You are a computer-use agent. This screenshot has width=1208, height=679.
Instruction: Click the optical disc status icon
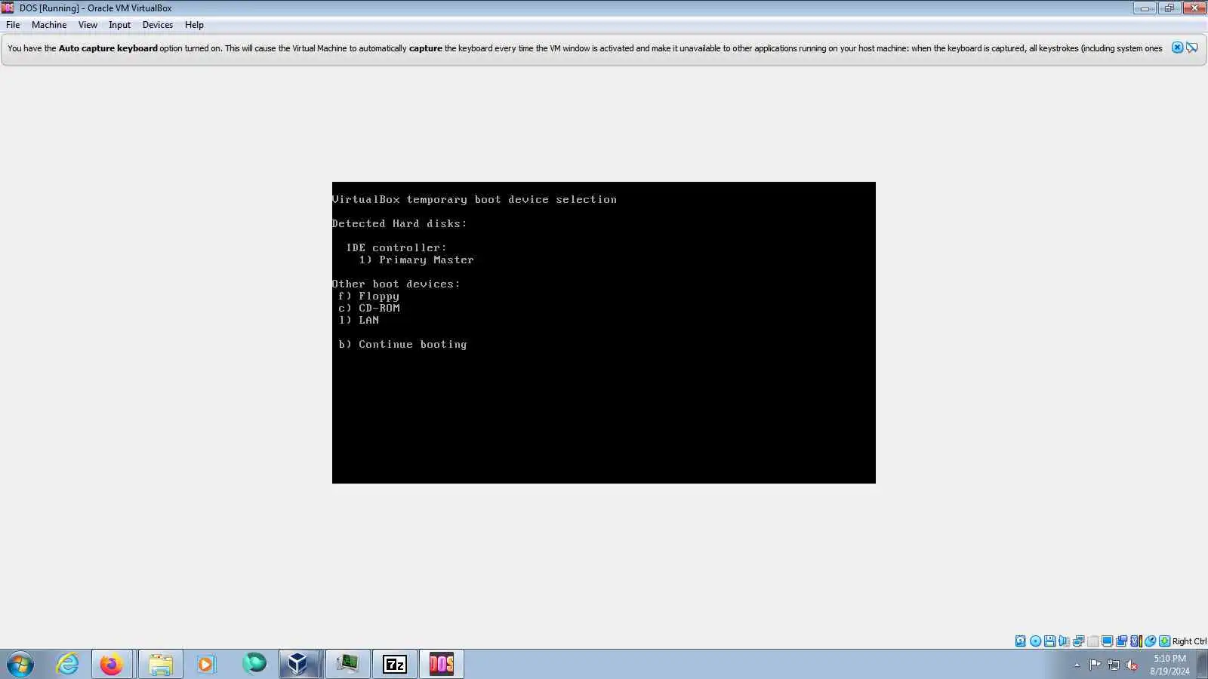[x=1035, y=641]
